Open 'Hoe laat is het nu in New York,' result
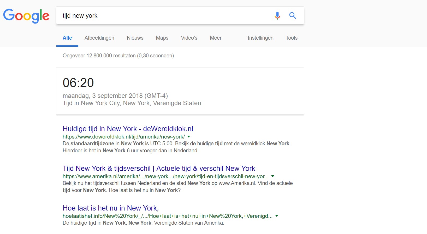This screenshot has width=427, height=234. point(111,208)
